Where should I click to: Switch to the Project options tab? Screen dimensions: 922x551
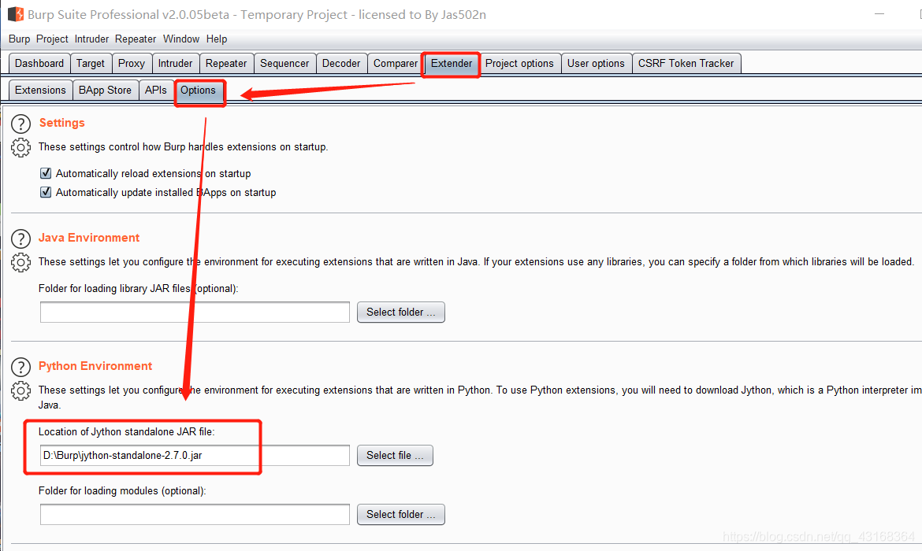[520, 64]
